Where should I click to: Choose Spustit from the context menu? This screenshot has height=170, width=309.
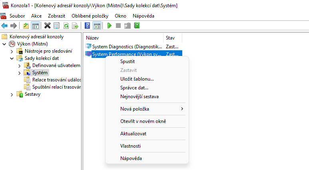click(128, 61)
